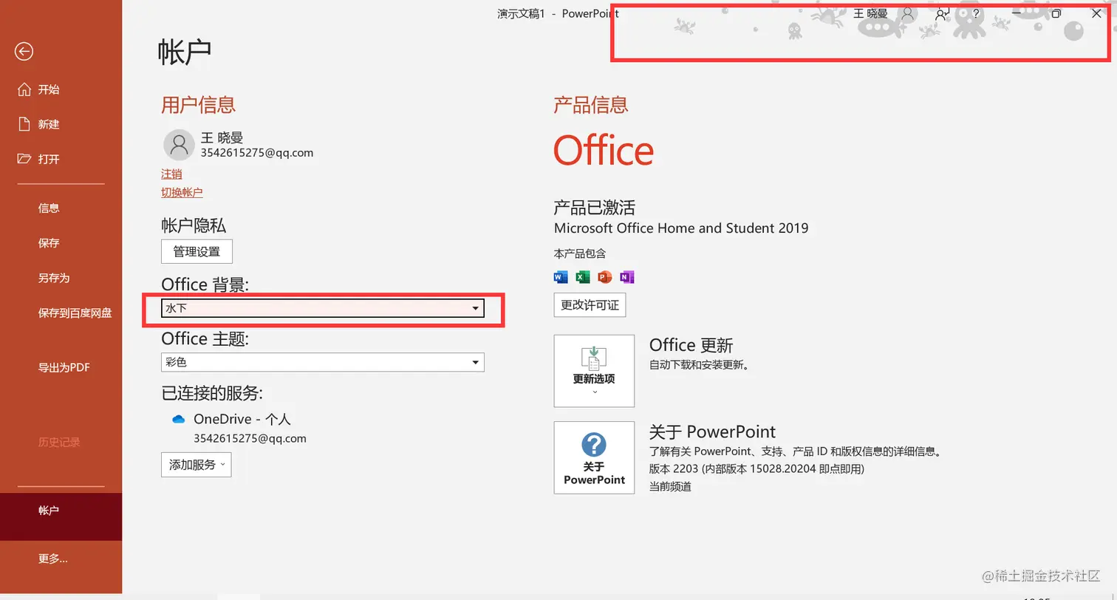This screenshot has height=600, width=1117.
Task: Select 另存为 in the sidebar
Action: click(x=54, y=278)
